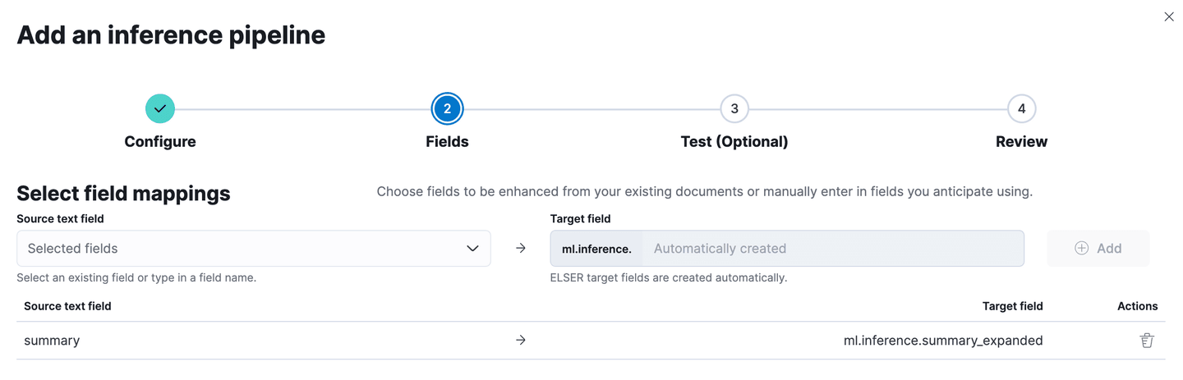
Task: Click the arrow icon in summary row
Action: 520,341
